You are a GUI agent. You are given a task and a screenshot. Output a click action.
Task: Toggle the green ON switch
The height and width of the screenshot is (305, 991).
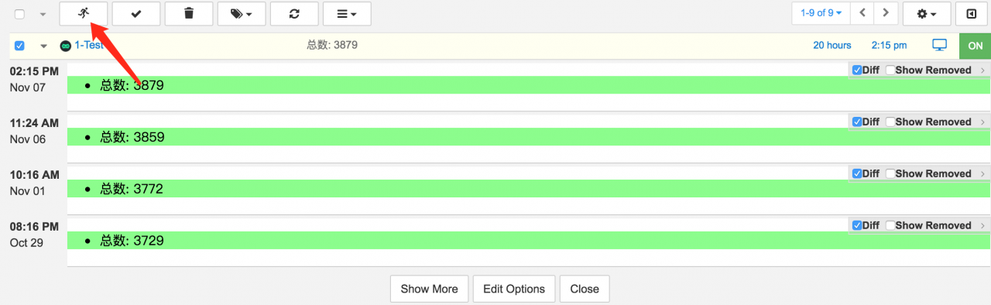click(975, 46)
